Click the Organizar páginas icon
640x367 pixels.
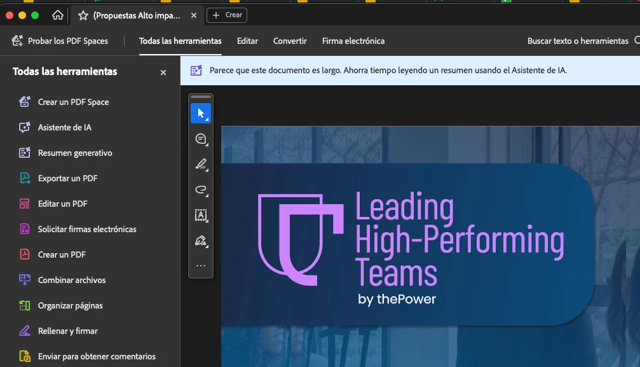[25, 305]
